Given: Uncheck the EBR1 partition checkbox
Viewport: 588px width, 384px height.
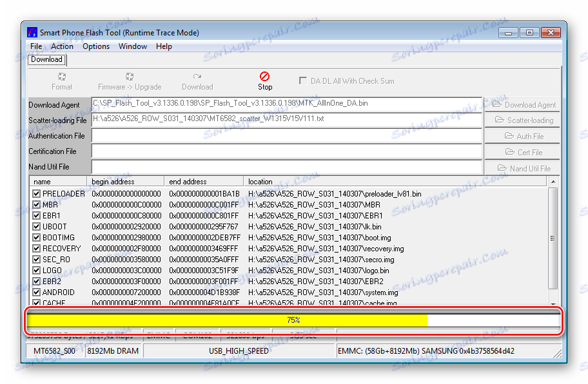Looking at the screenshot, I should [x=36, y=216].
